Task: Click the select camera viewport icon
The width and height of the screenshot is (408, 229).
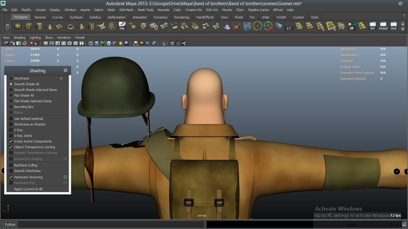Action: point(6,43)
